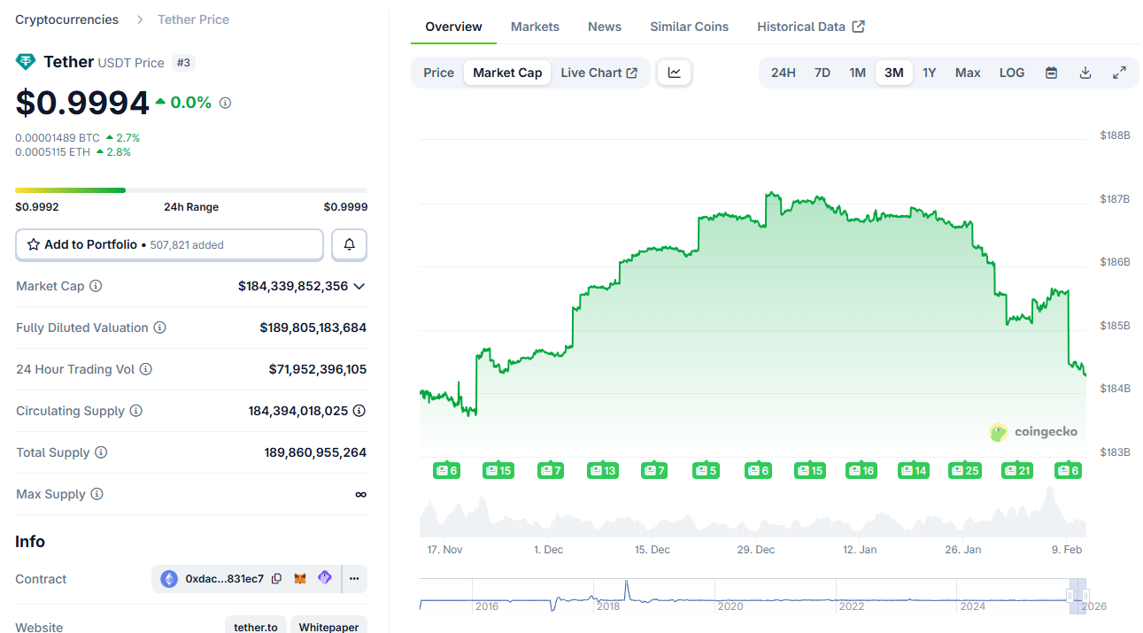This screenshot has width=1143, height=633.
Task: Expand the chart to fullscreen
Action: point(1119,73)
